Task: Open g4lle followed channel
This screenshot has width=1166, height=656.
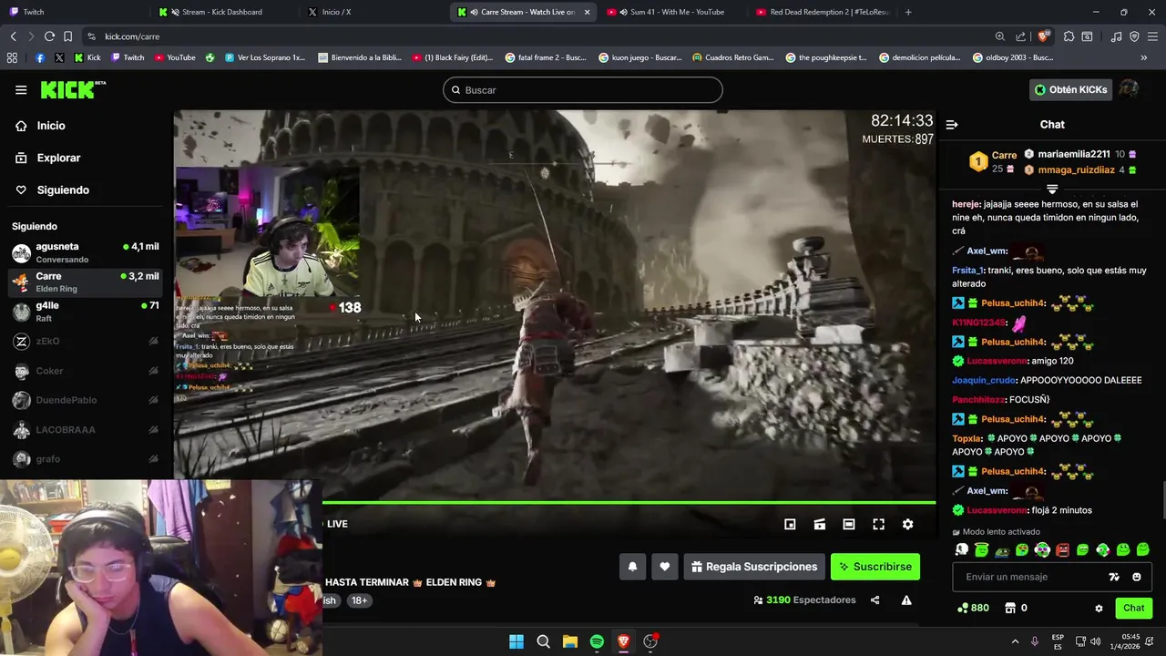Action: coord(86,312)
